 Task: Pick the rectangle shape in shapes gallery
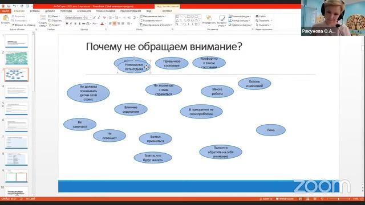pos(189,17)
